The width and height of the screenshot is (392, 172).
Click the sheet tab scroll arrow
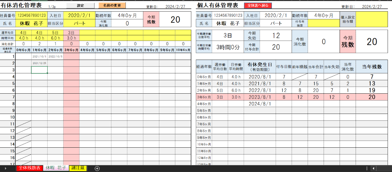(x=5, y=168)
